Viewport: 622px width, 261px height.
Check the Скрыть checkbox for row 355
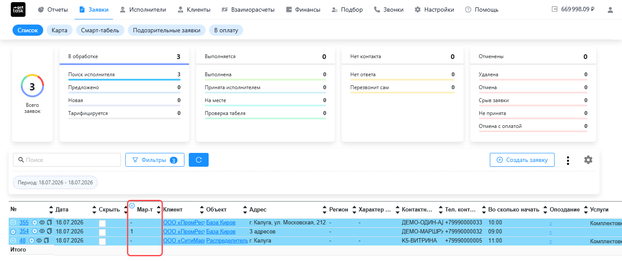point(102,223)
